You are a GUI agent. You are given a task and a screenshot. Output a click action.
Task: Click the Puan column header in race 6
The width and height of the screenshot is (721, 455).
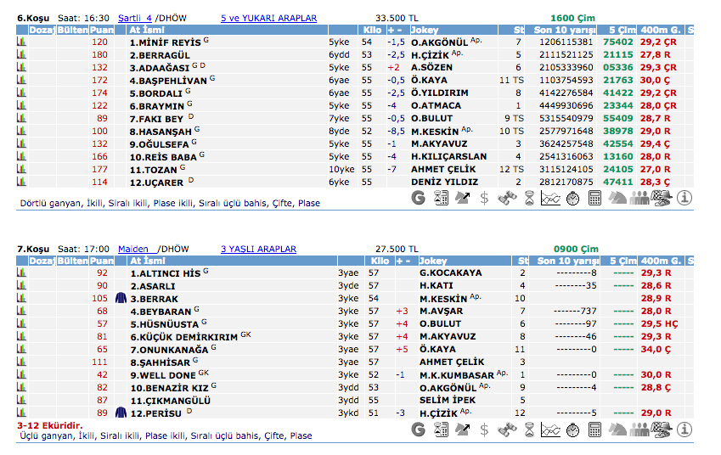(101, 30)
